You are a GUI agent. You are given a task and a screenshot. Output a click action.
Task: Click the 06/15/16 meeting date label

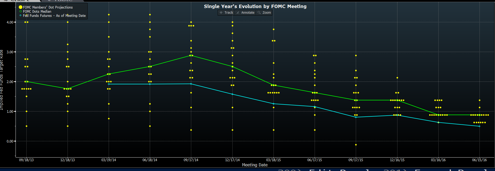point(479,160)
